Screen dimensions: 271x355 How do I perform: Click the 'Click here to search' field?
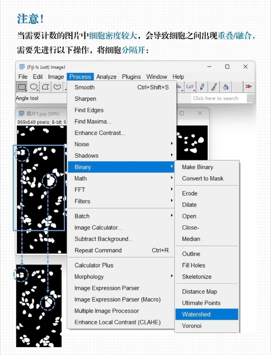pos(218,98)
